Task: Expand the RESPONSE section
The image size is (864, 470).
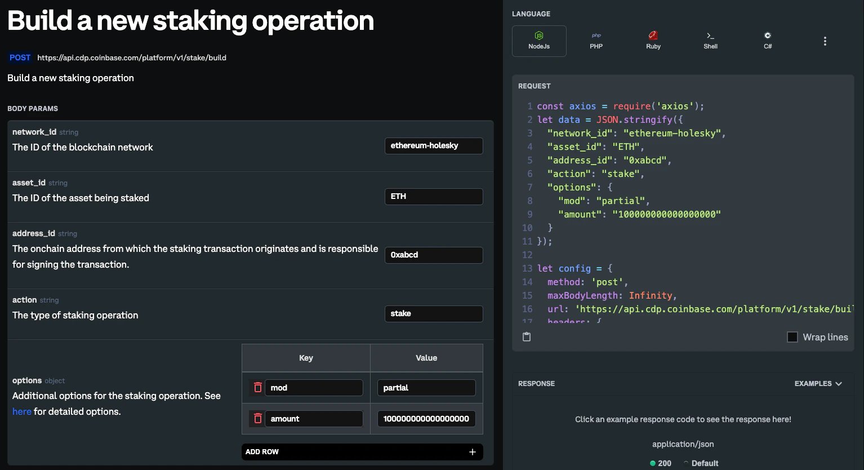Action: coord(536,383)
